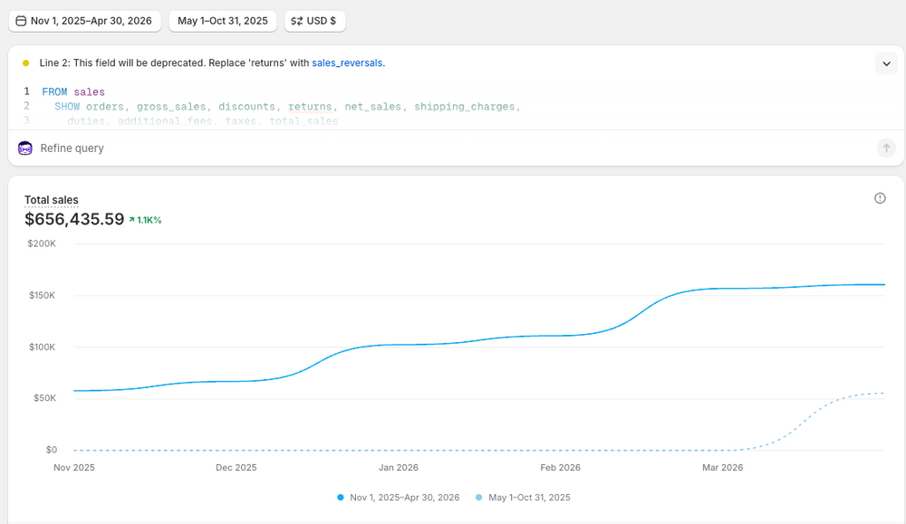Click the Sidekick assistant icon beside Refine query
This screenshot has width=906, height=524.
pyautogui.click(x=24, y=148)
